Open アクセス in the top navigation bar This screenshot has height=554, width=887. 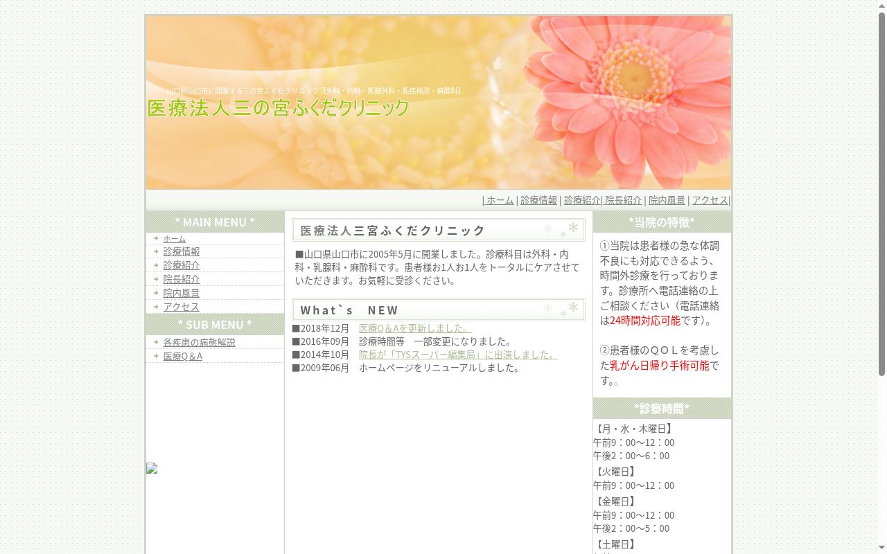[x=710, y=200]
